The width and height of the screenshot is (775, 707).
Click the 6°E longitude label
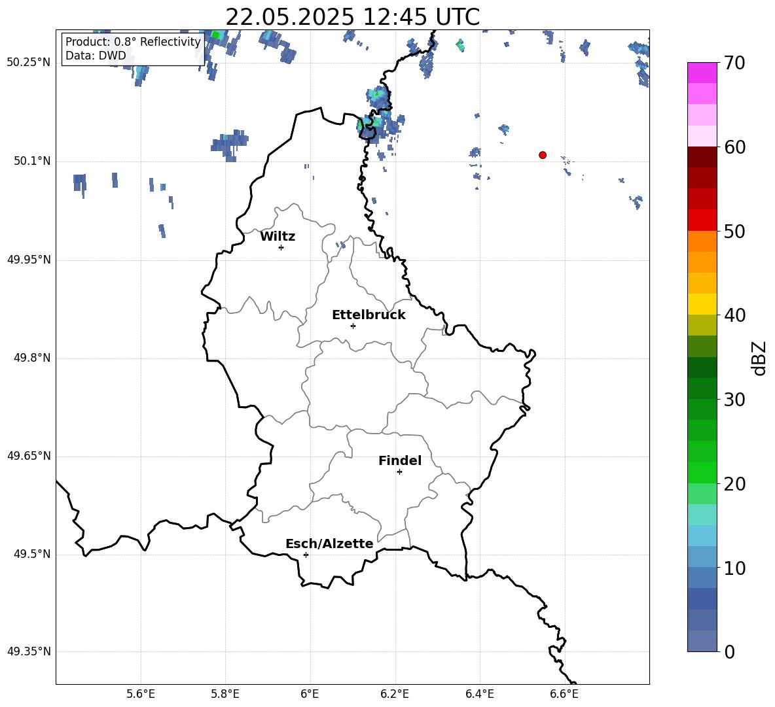coord(310,694)
